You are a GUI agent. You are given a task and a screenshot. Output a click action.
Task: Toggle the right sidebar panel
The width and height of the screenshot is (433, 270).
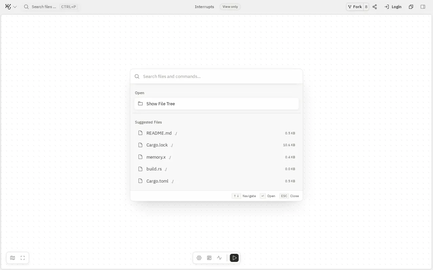[x=423, y=7]
